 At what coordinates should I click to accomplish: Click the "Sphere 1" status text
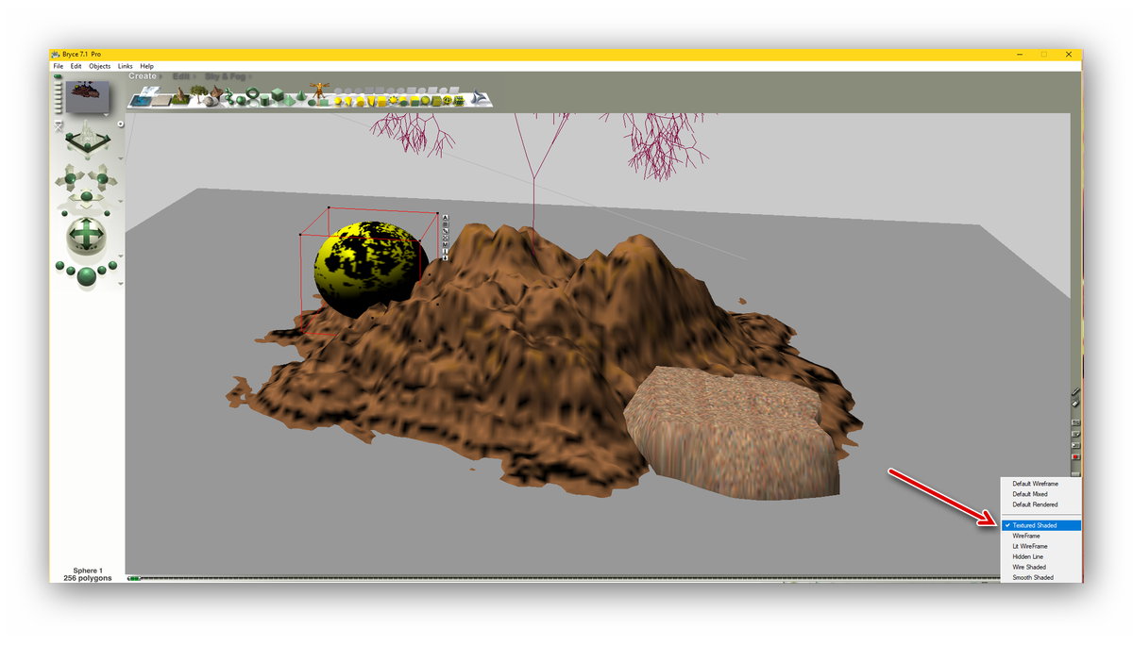point(88,570)
